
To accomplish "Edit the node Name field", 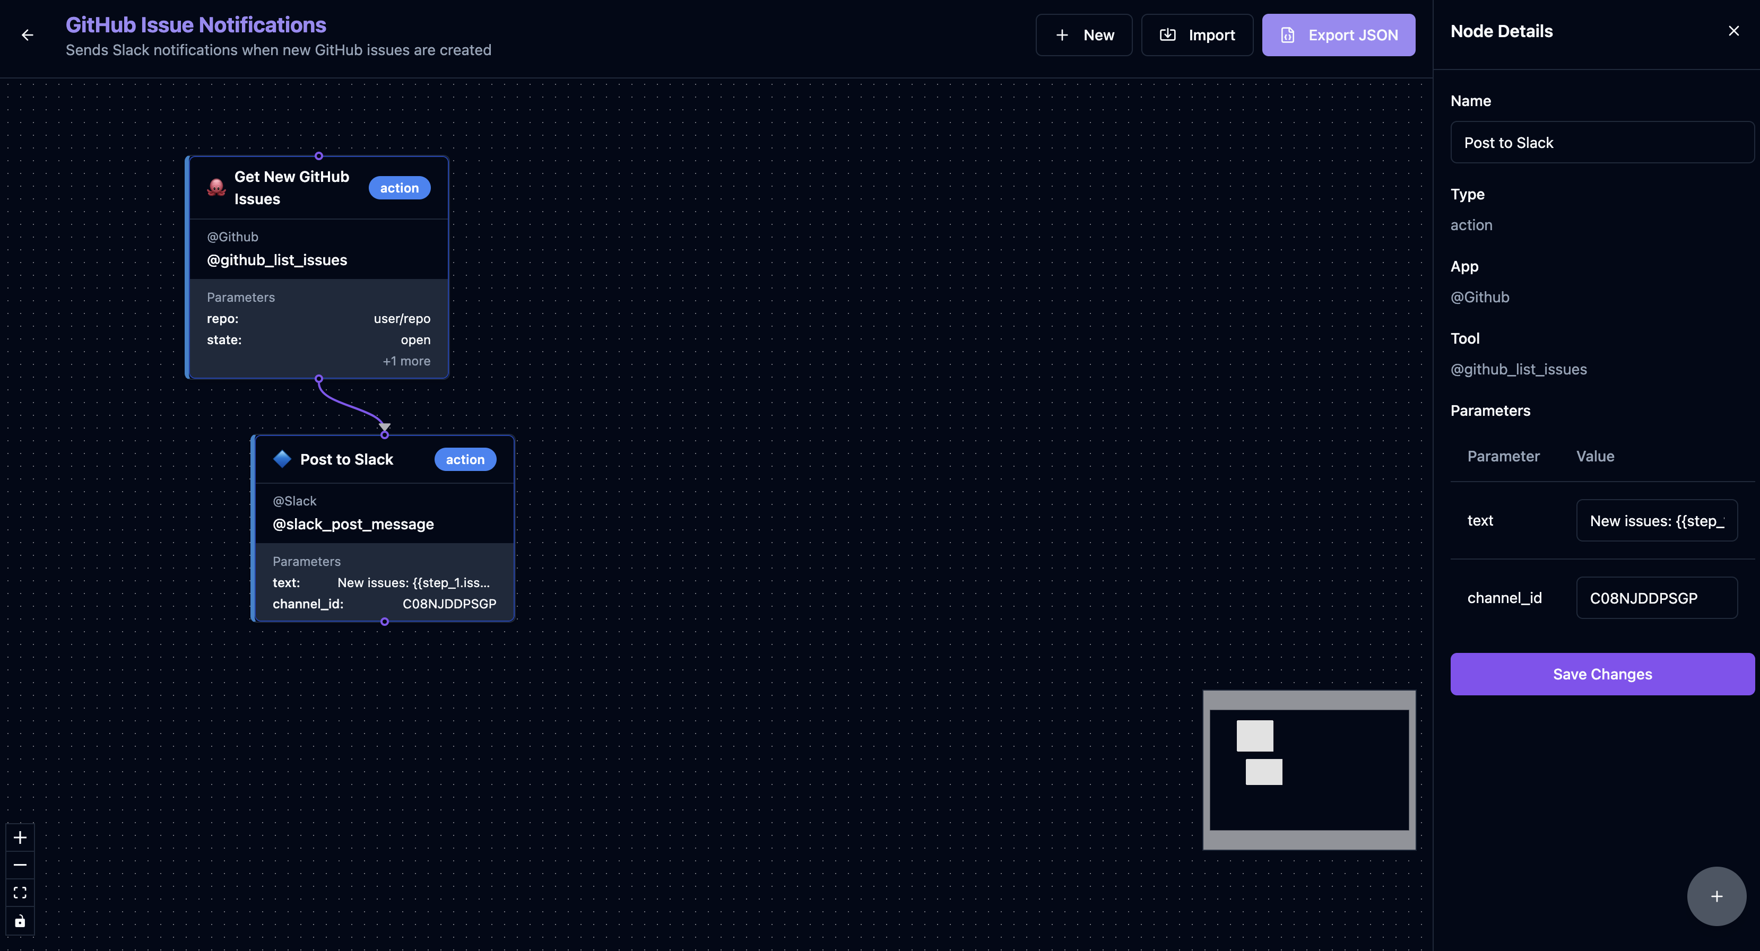I will pos(1601,143).
